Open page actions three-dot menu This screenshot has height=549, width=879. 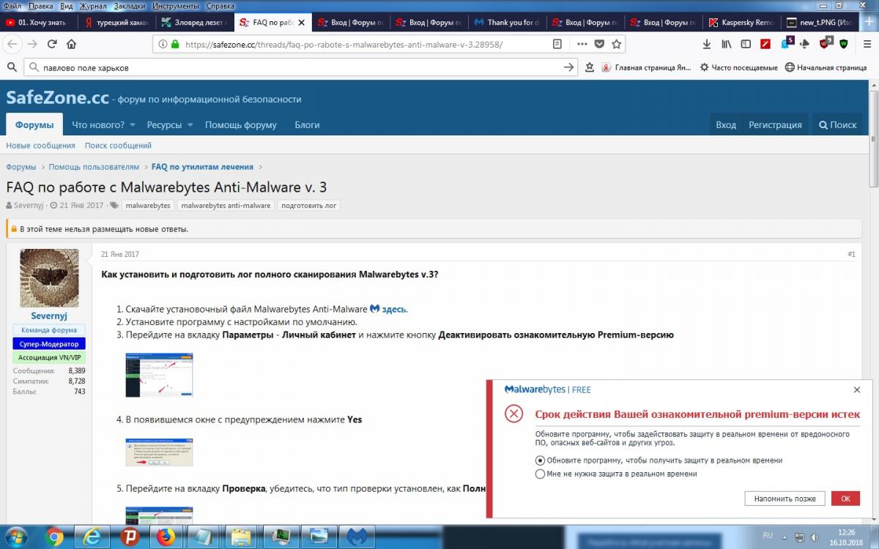click(x=582, y=44)
